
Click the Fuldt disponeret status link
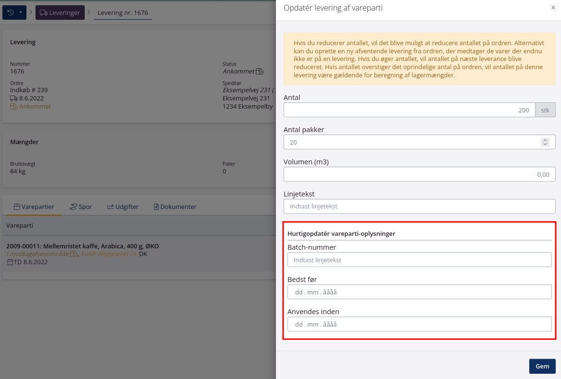[x=105, y=254]
